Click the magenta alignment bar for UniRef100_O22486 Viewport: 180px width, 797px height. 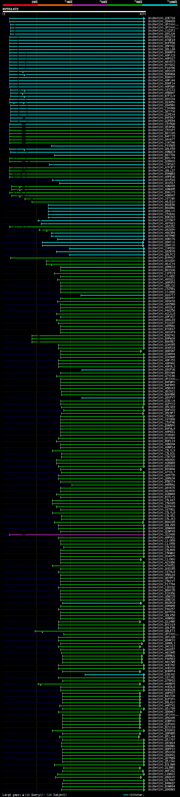pos(77,535)
